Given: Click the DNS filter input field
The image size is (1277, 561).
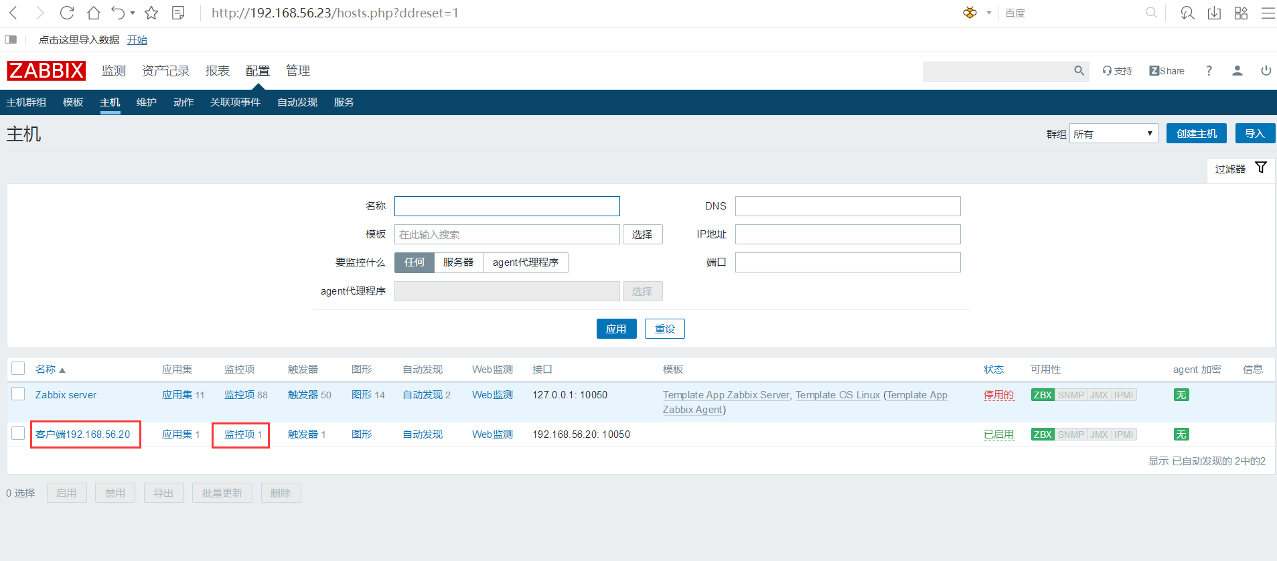Looking at the screenshot, I should 848,206.
